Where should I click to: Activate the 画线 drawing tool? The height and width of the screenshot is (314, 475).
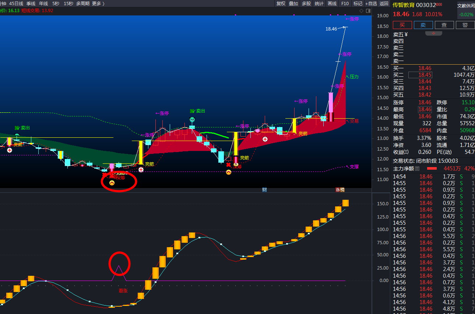332,3
